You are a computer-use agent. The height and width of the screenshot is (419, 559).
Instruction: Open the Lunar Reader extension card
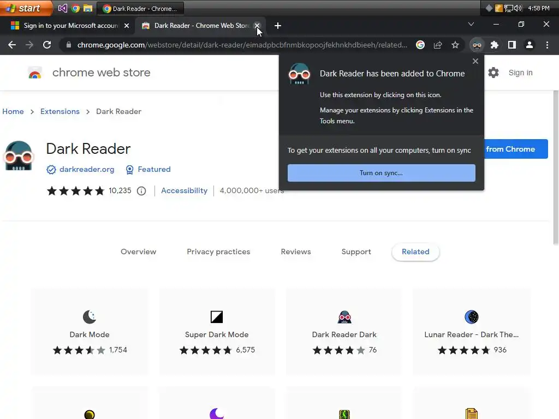pyautogui.click(x=472, y=331)
